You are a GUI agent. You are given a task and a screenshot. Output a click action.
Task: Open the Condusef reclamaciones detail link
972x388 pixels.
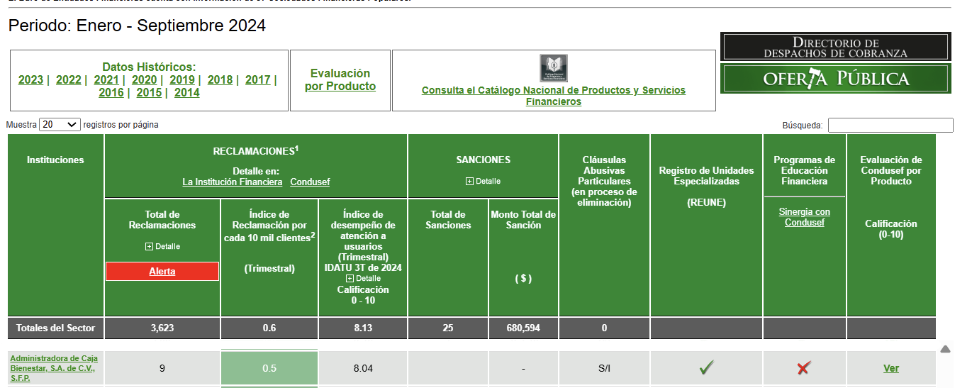point(310,182)
